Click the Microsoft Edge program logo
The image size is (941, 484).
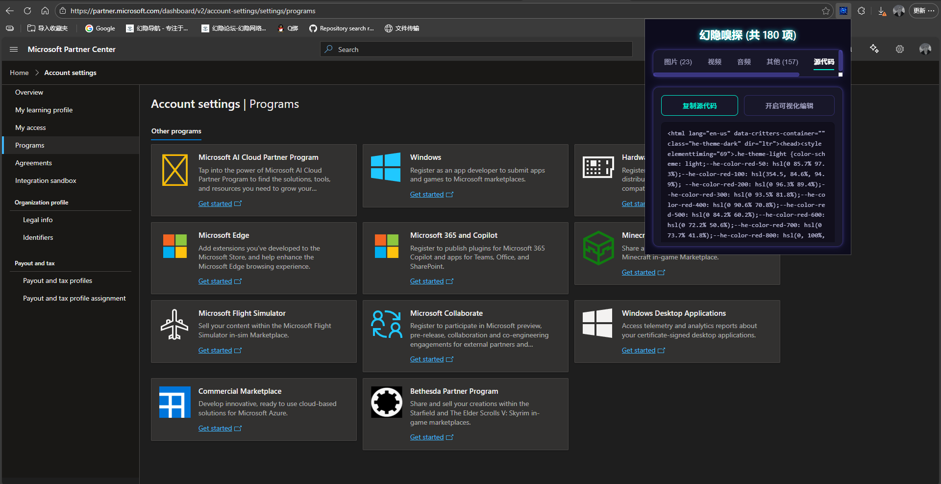pyautogui.click(x=175, y=246)
